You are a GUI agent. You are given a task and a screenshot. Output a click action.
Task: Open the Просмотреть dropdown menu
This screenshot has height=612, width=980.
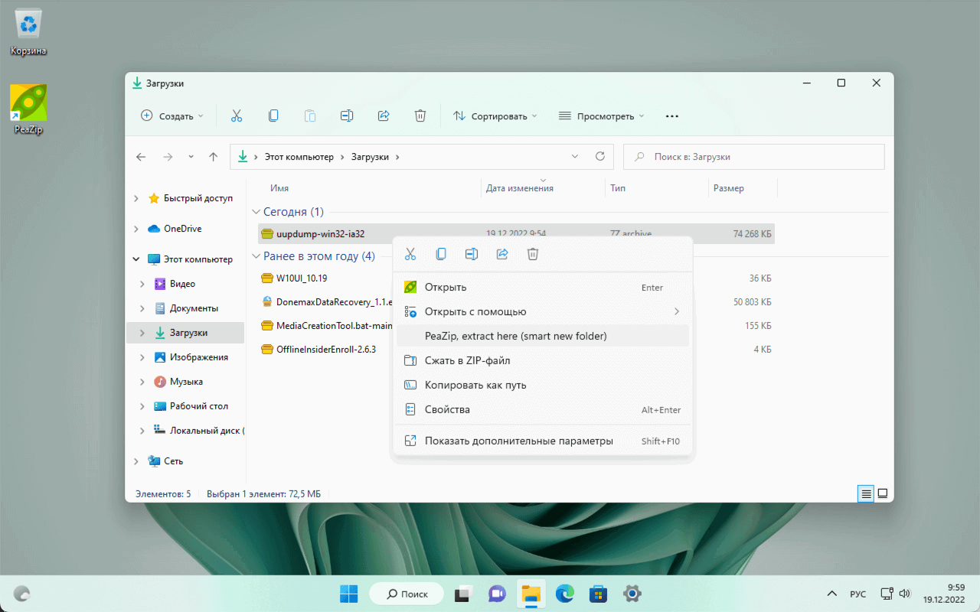pos(601,116)
